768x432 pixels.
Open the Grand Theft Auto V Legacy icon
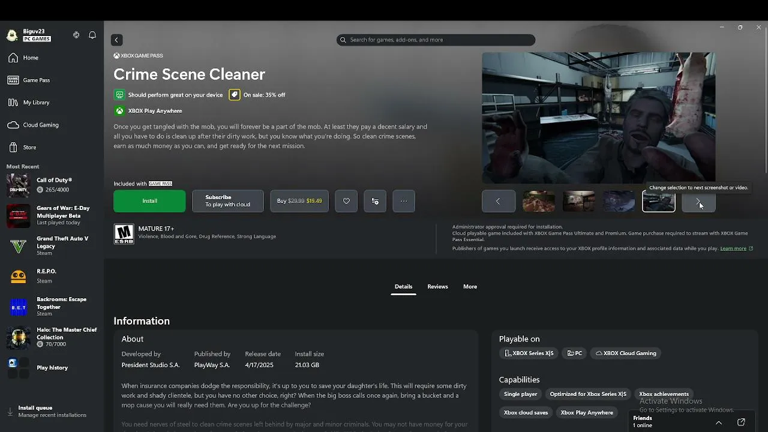(18, 247)
